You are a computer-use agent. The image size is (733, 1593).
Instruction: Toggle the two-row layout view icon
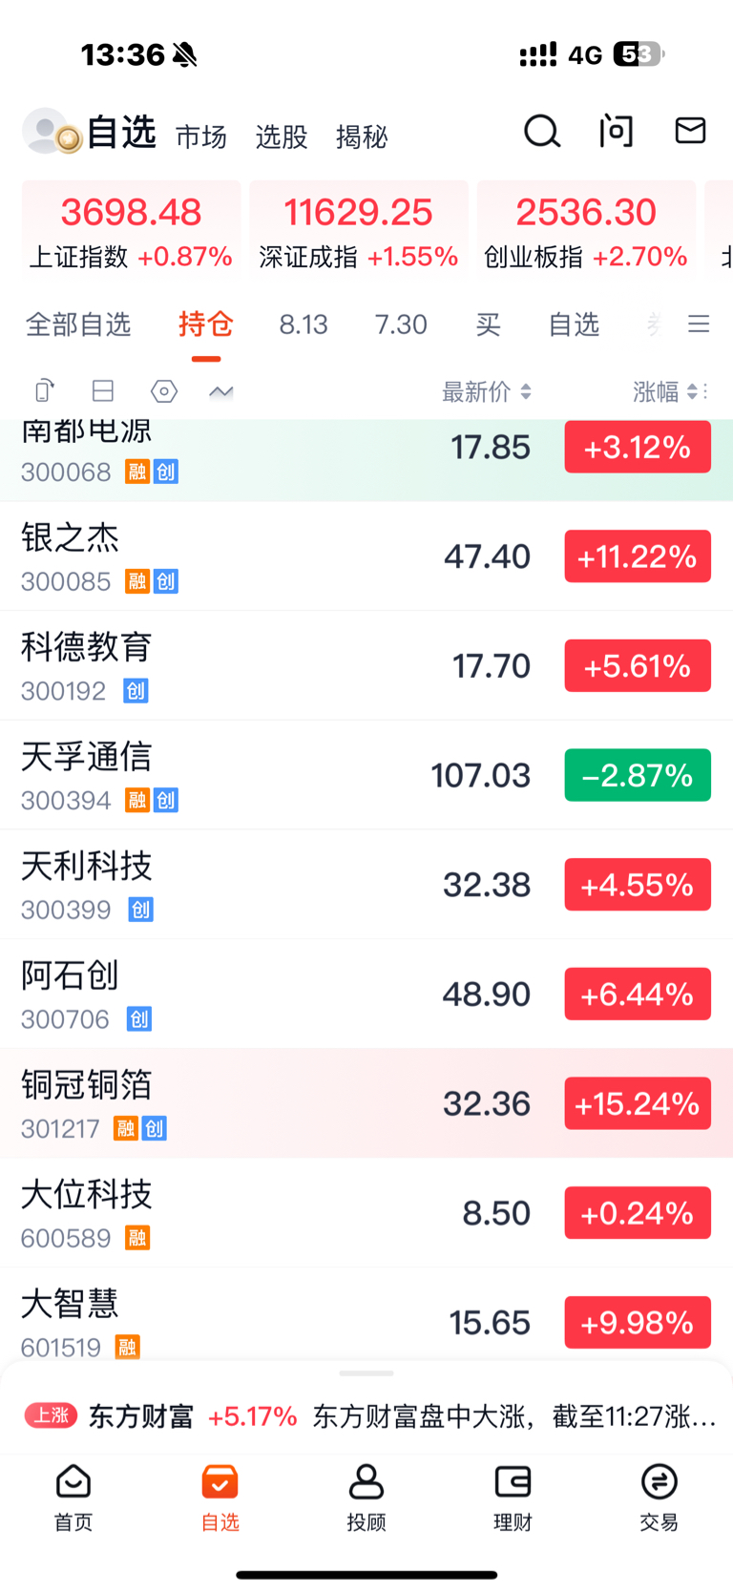coord(103,391)
